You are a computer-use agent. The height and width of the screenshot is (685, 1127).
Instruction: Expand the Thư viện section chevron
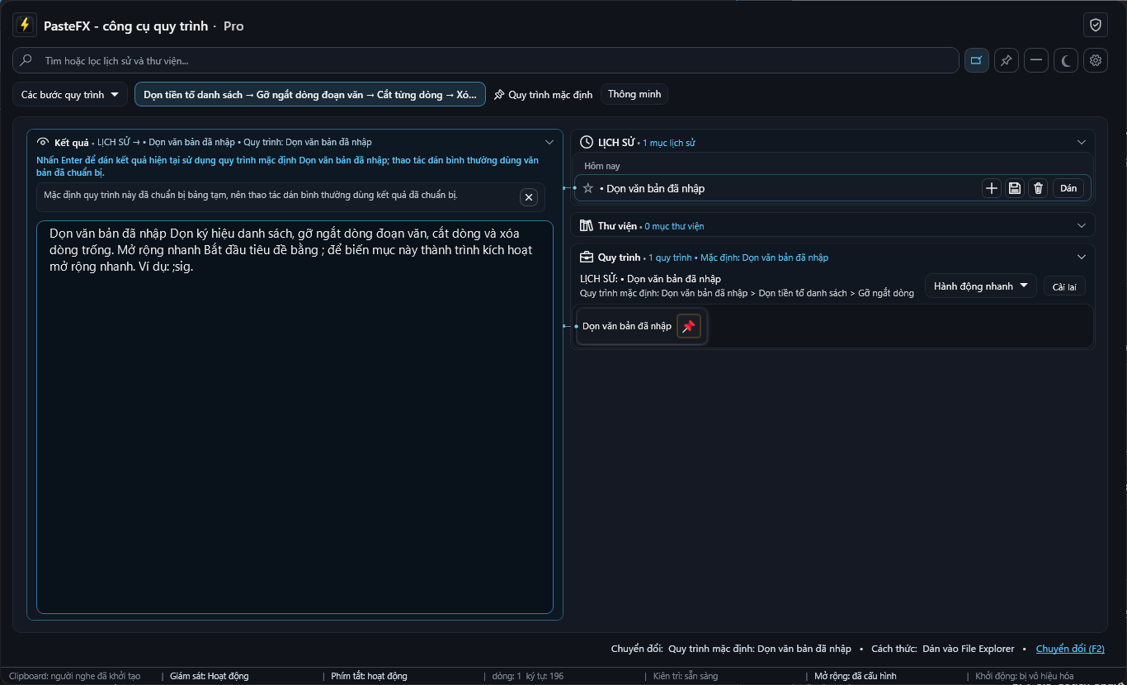[1082, 225]
